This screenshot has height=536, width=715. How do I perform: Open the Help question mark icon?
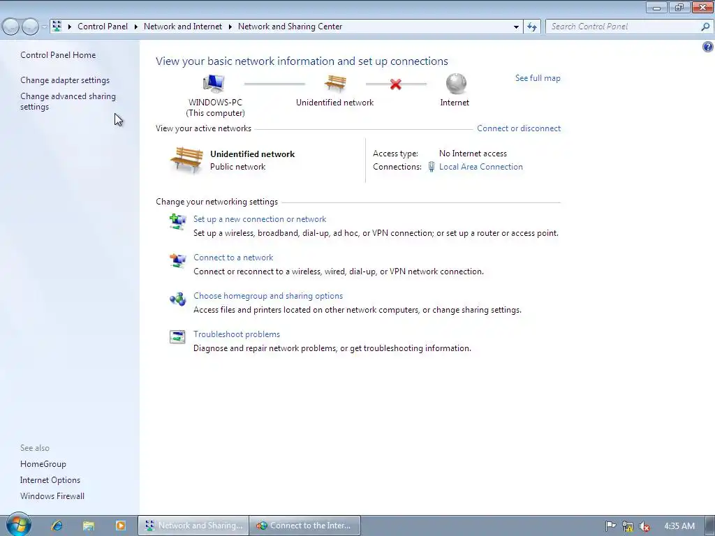click(x=708, y=47)
